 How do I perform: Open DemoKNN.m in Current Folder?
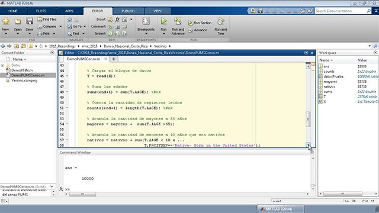(22, 70)
